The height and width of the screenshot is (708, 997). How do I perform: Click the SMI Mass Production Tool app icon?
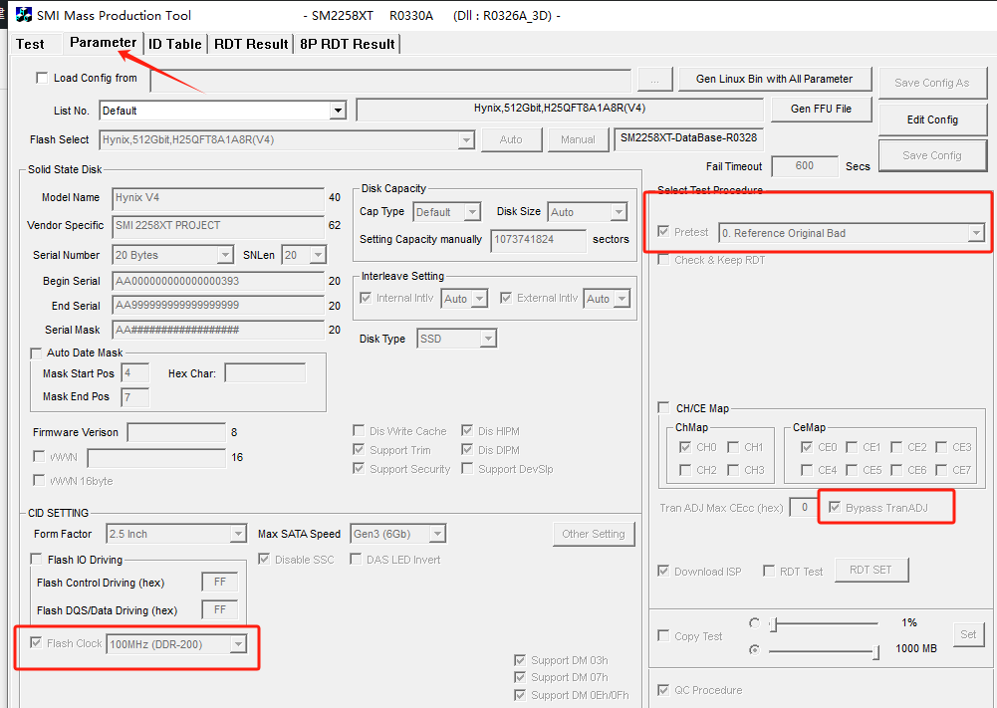click(24, 15)
